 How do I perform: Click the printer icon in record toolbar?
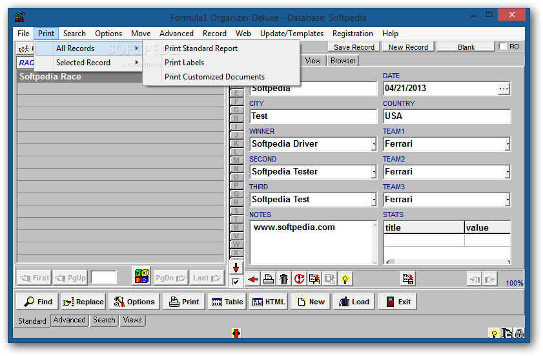tap(269, 279)
